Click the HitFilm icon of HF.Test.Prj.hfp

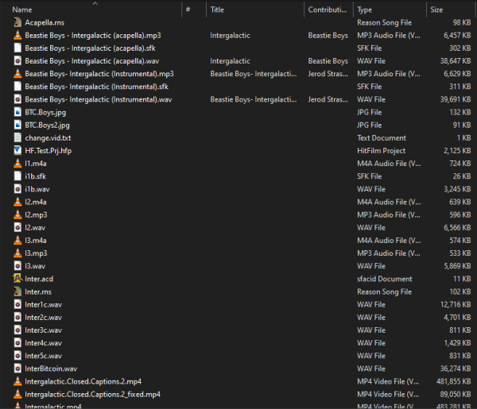(x=17, y=150)
